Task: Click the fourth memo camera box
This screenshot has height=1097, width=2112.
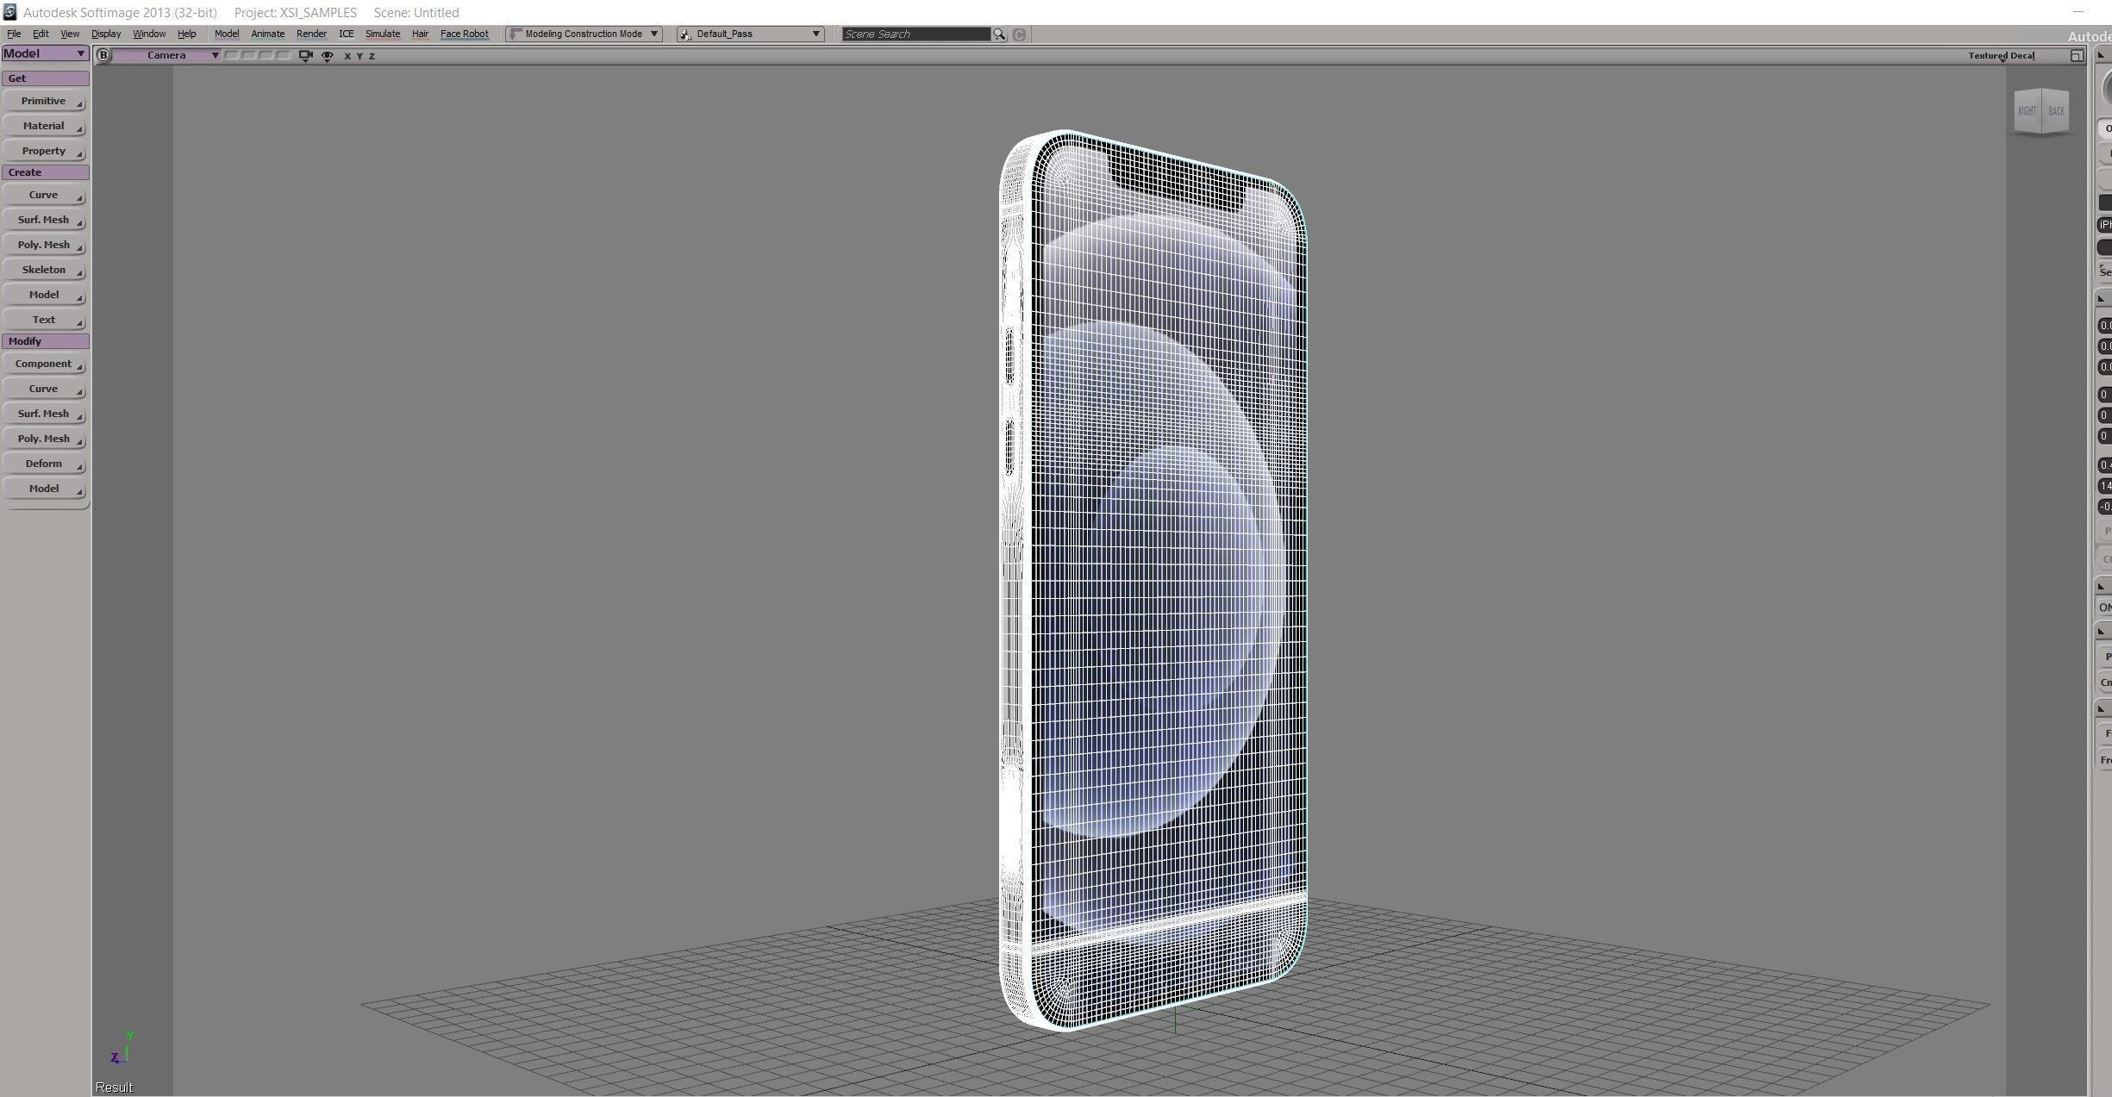Action: (x=283, y=55)
